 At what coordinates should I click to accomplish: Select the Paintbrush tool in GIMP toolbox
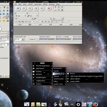click(7, 17)
